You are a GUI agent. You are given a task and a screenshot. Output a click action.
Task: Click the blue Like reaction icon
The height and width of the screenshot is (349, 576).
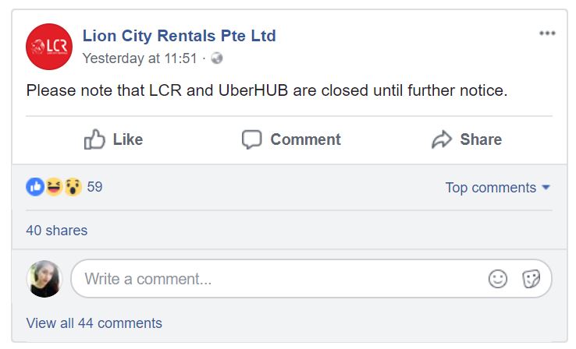(35, 187)
